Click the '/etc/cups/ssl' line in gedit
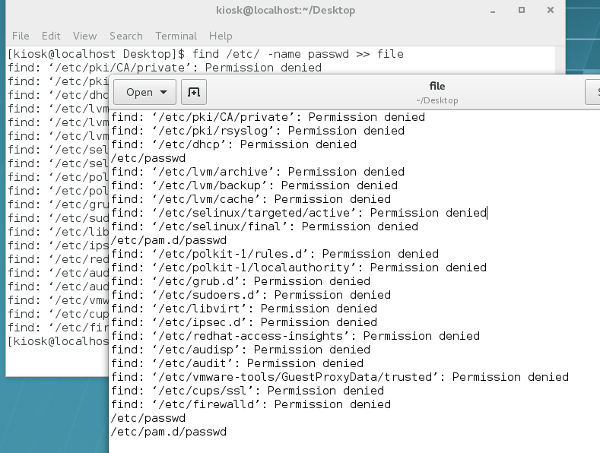The width and height of the screenshot is (600, 453). tap(248, 391)
